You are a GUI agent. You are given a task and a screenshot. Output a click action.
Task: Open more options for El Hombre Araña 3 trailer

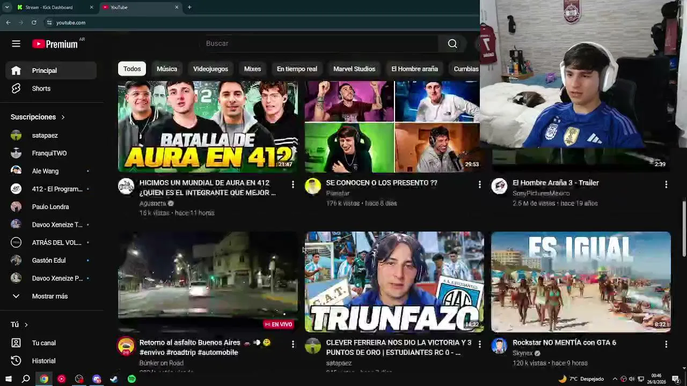(x=666, y=184)
